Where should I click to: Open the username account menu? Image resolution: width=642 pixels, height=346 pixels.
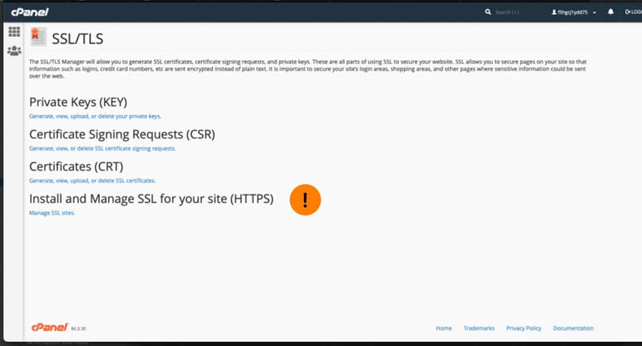[569, 12]
